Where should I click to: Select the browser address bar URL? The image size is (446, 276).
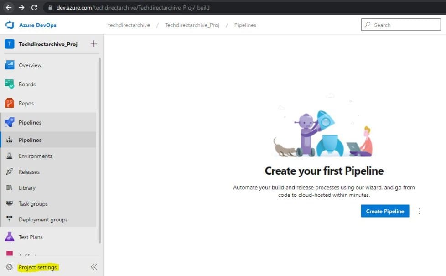(133, 8)
